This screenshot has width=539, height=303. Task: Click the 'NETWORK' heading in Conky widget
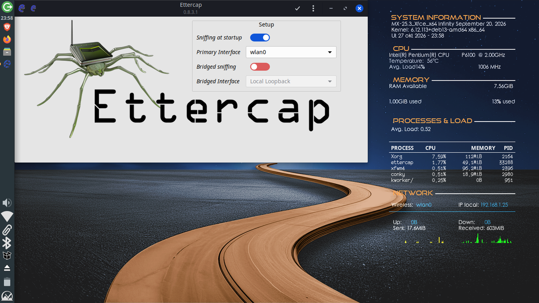(413, 193)
